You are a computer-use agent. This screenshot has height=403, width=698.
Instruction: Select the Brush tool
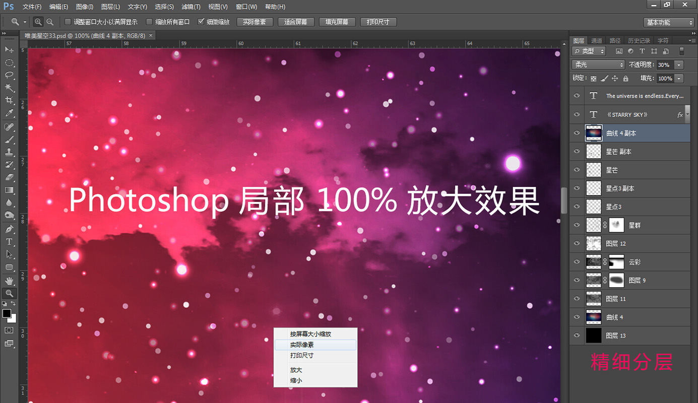pos(9,140)
